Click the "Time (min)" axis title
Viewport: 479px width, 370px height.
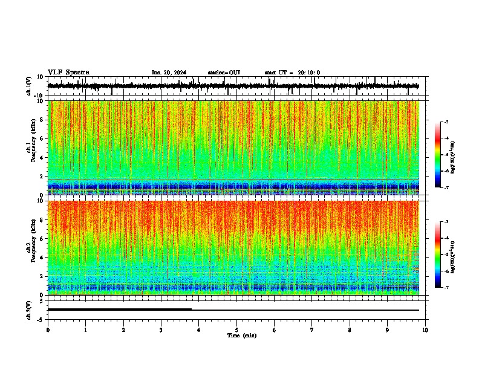coord(242,336)
